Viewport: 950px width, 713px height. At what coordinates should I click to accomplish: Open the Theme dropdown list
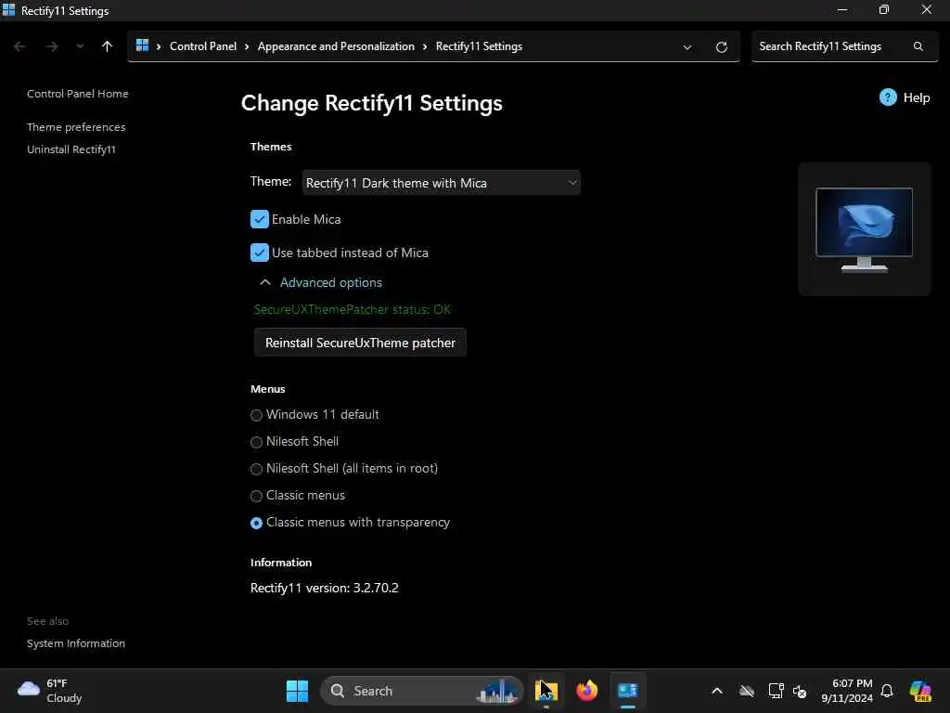pyautogui.click(x=441, y=183)
